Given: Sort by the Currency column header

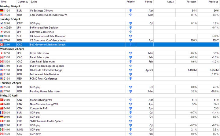Looking at the screenshot, I should 23,2.
